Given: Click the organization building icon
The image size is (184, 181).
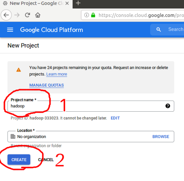Looking at the screenshot, I should coord(13,136).
